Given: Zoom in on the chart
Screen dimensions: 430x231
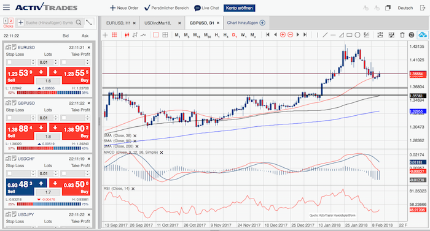Looking at the screenshot, I should pos(283,35).
